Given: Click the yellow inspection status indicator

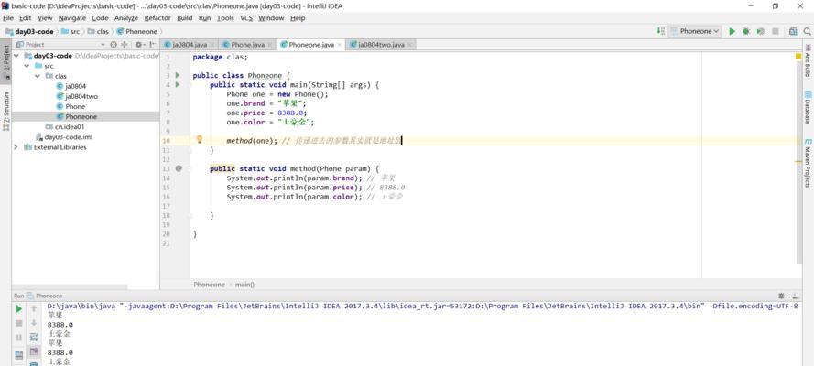Looking at the screenshot, I should pos(798,56).
